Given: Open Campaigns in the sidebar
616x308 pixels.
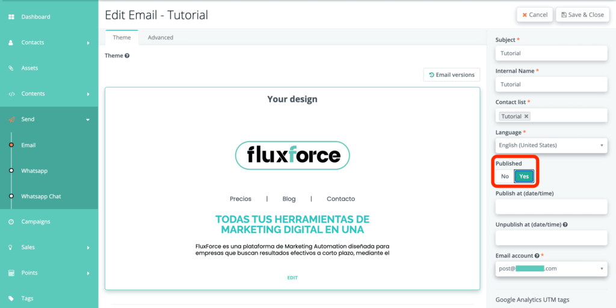Looking at the screenshot, I should [x=35, y=222].
